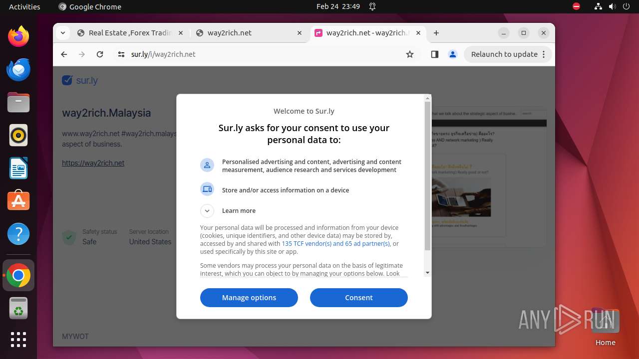Click the personalised advertising person icon

tap(207, 165)
